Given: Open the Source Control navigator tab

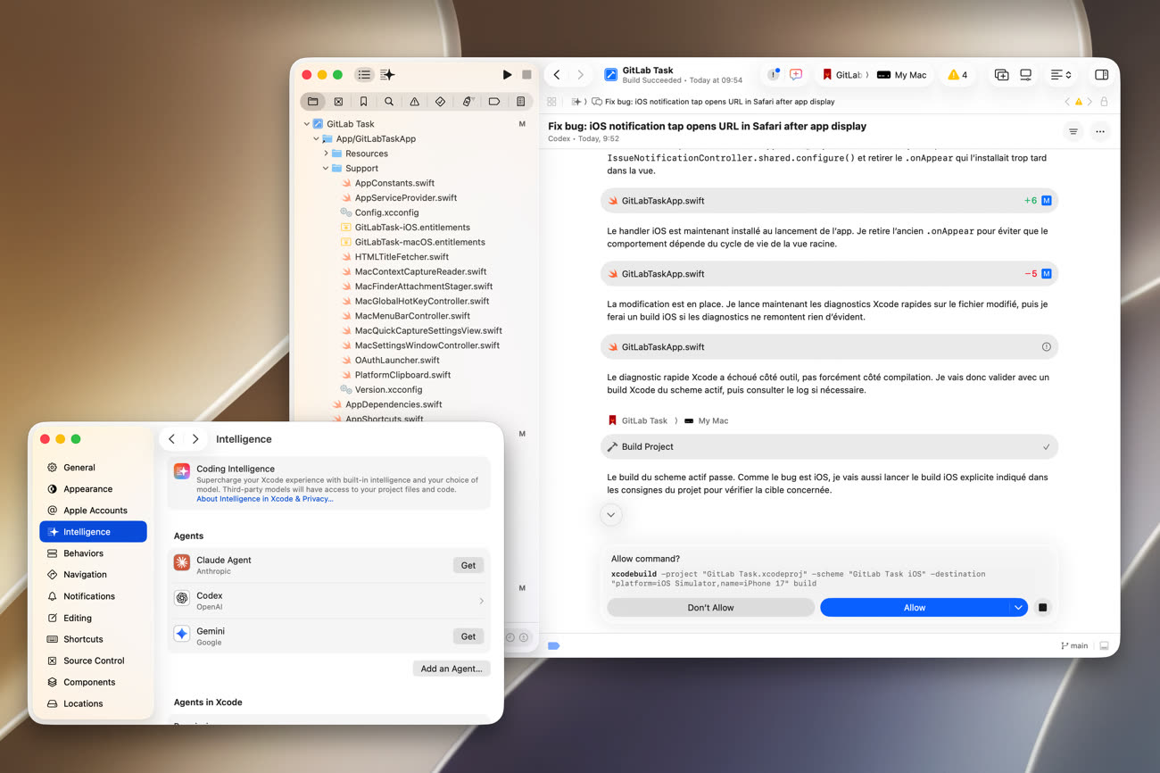Looking at the screenshot, I should (338, 102).
